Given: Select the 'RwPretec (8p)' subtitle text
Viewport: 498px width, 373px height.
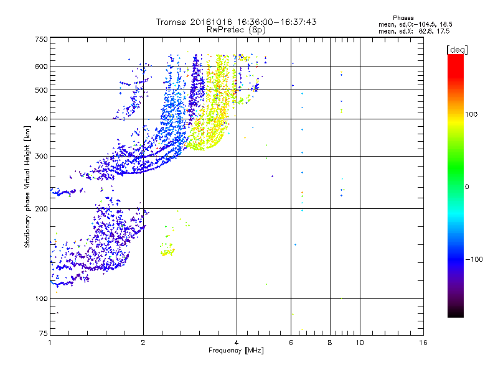Looking at the screenshot, I should click(x=236, y=30).
